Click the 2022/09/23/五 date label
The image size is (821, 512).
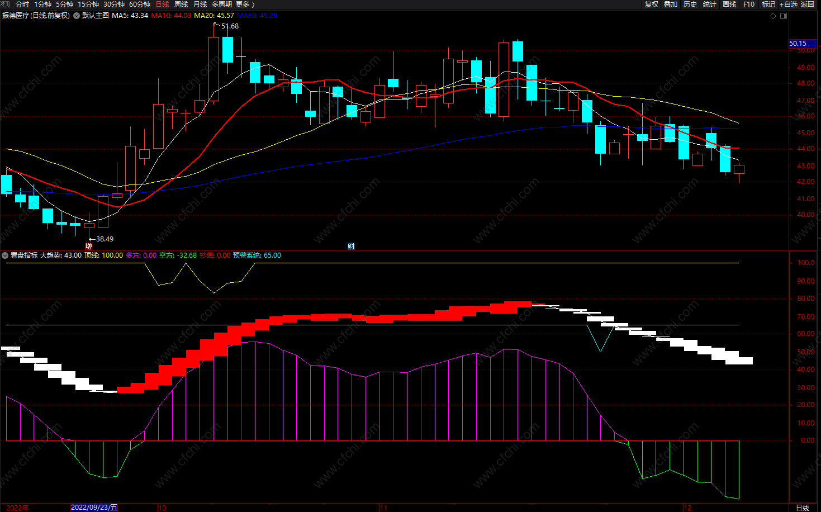(94, 508)
